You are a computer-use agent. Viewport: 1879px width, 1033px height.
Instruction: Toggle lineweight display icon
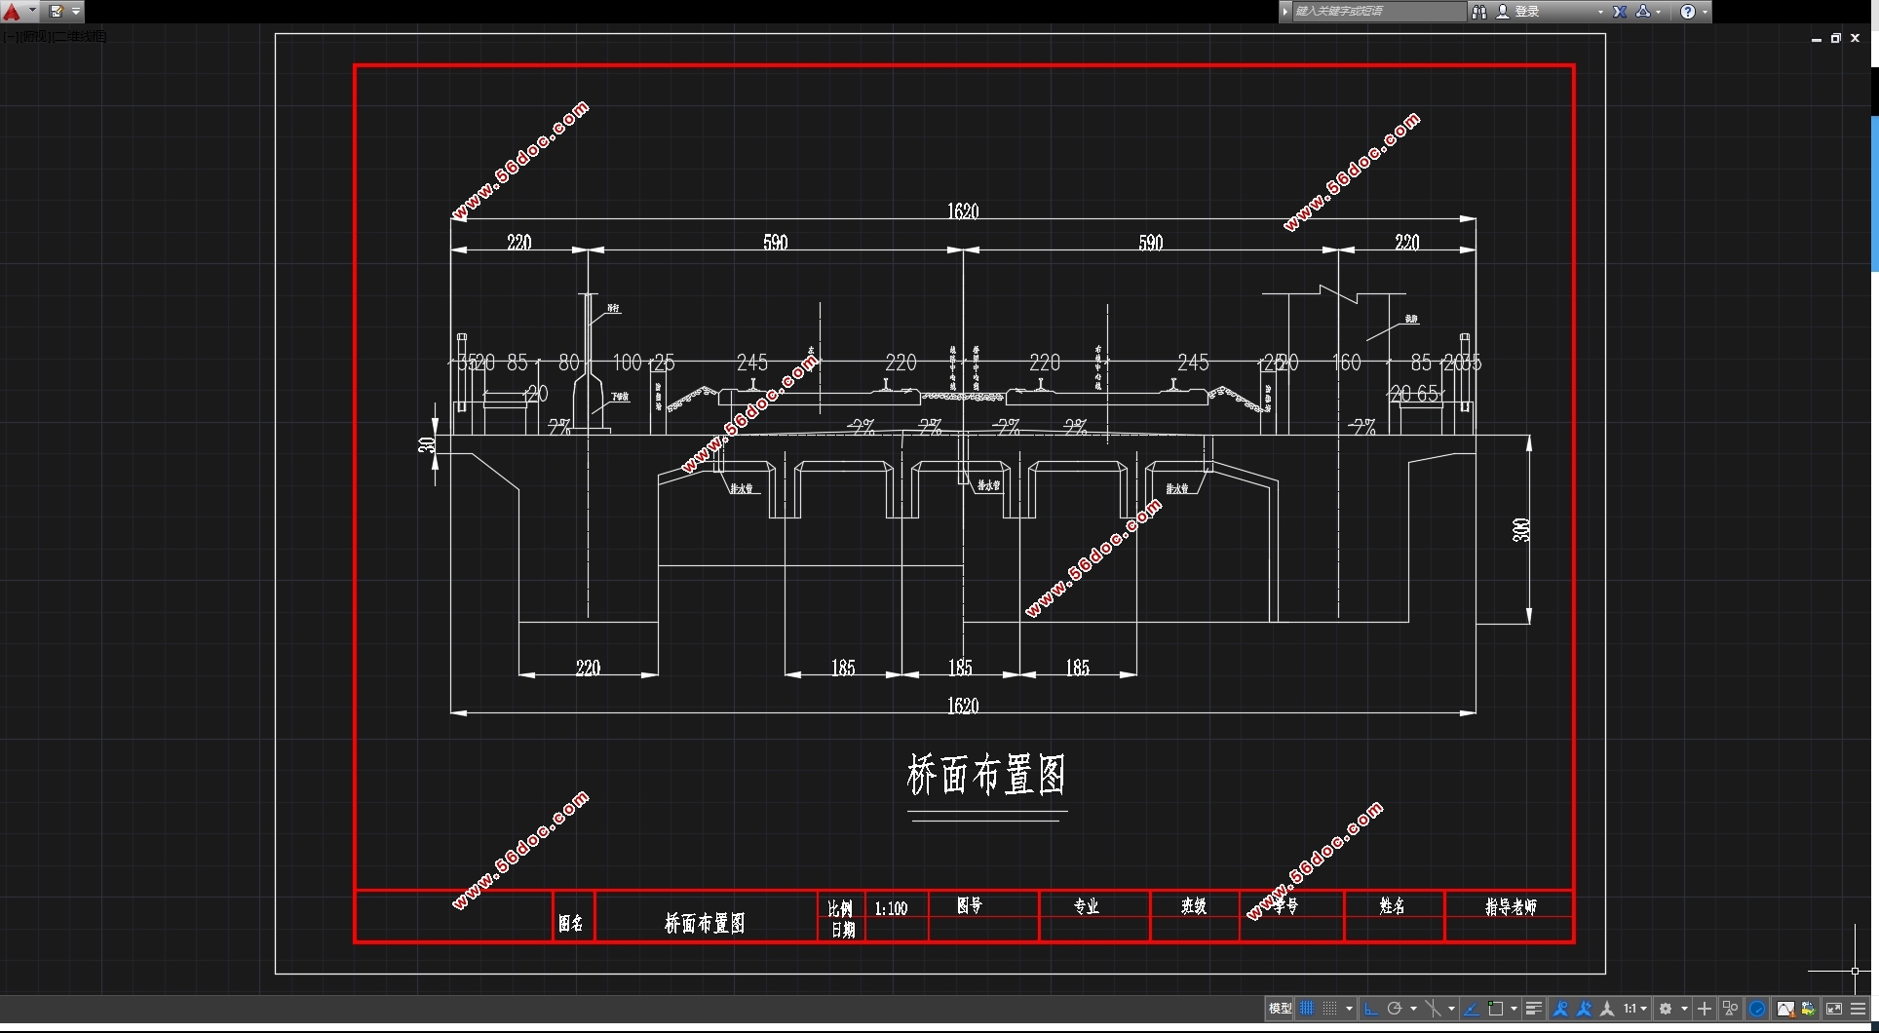click(x=1533, y=1009)
